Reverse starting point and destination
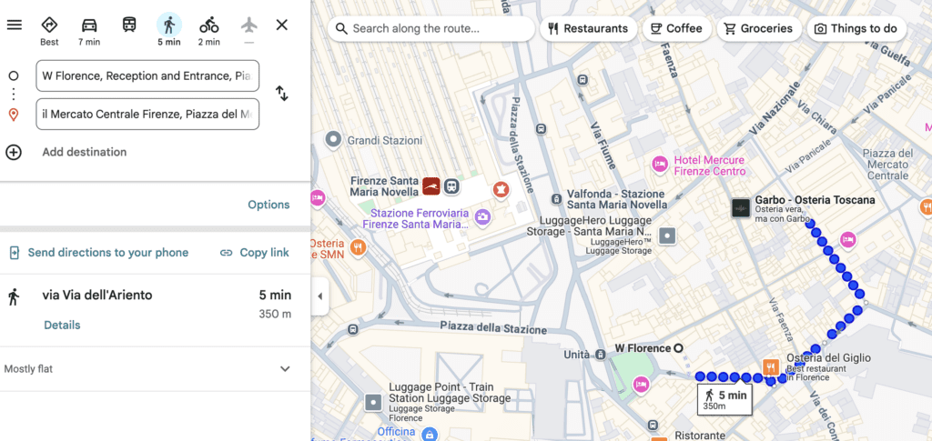932x441 pixels. click(282, 94)
